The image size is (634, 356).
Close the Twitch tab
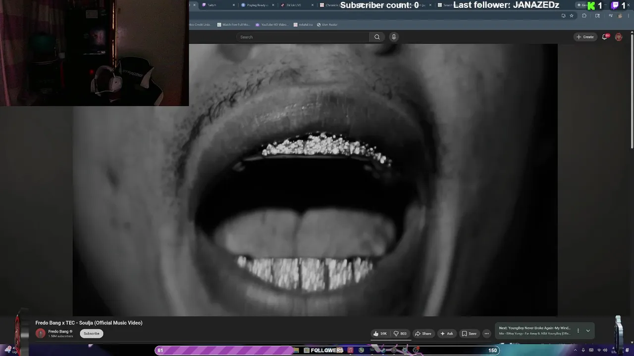pyautogui.click(x=234, y=5)
